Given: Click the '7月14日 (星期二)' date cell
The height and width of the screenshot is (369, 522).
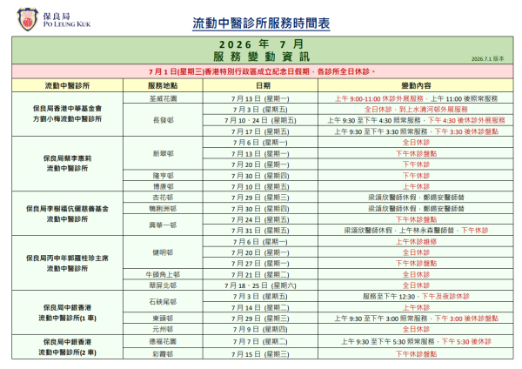Looking at the screenshot, I should point(260,307).
